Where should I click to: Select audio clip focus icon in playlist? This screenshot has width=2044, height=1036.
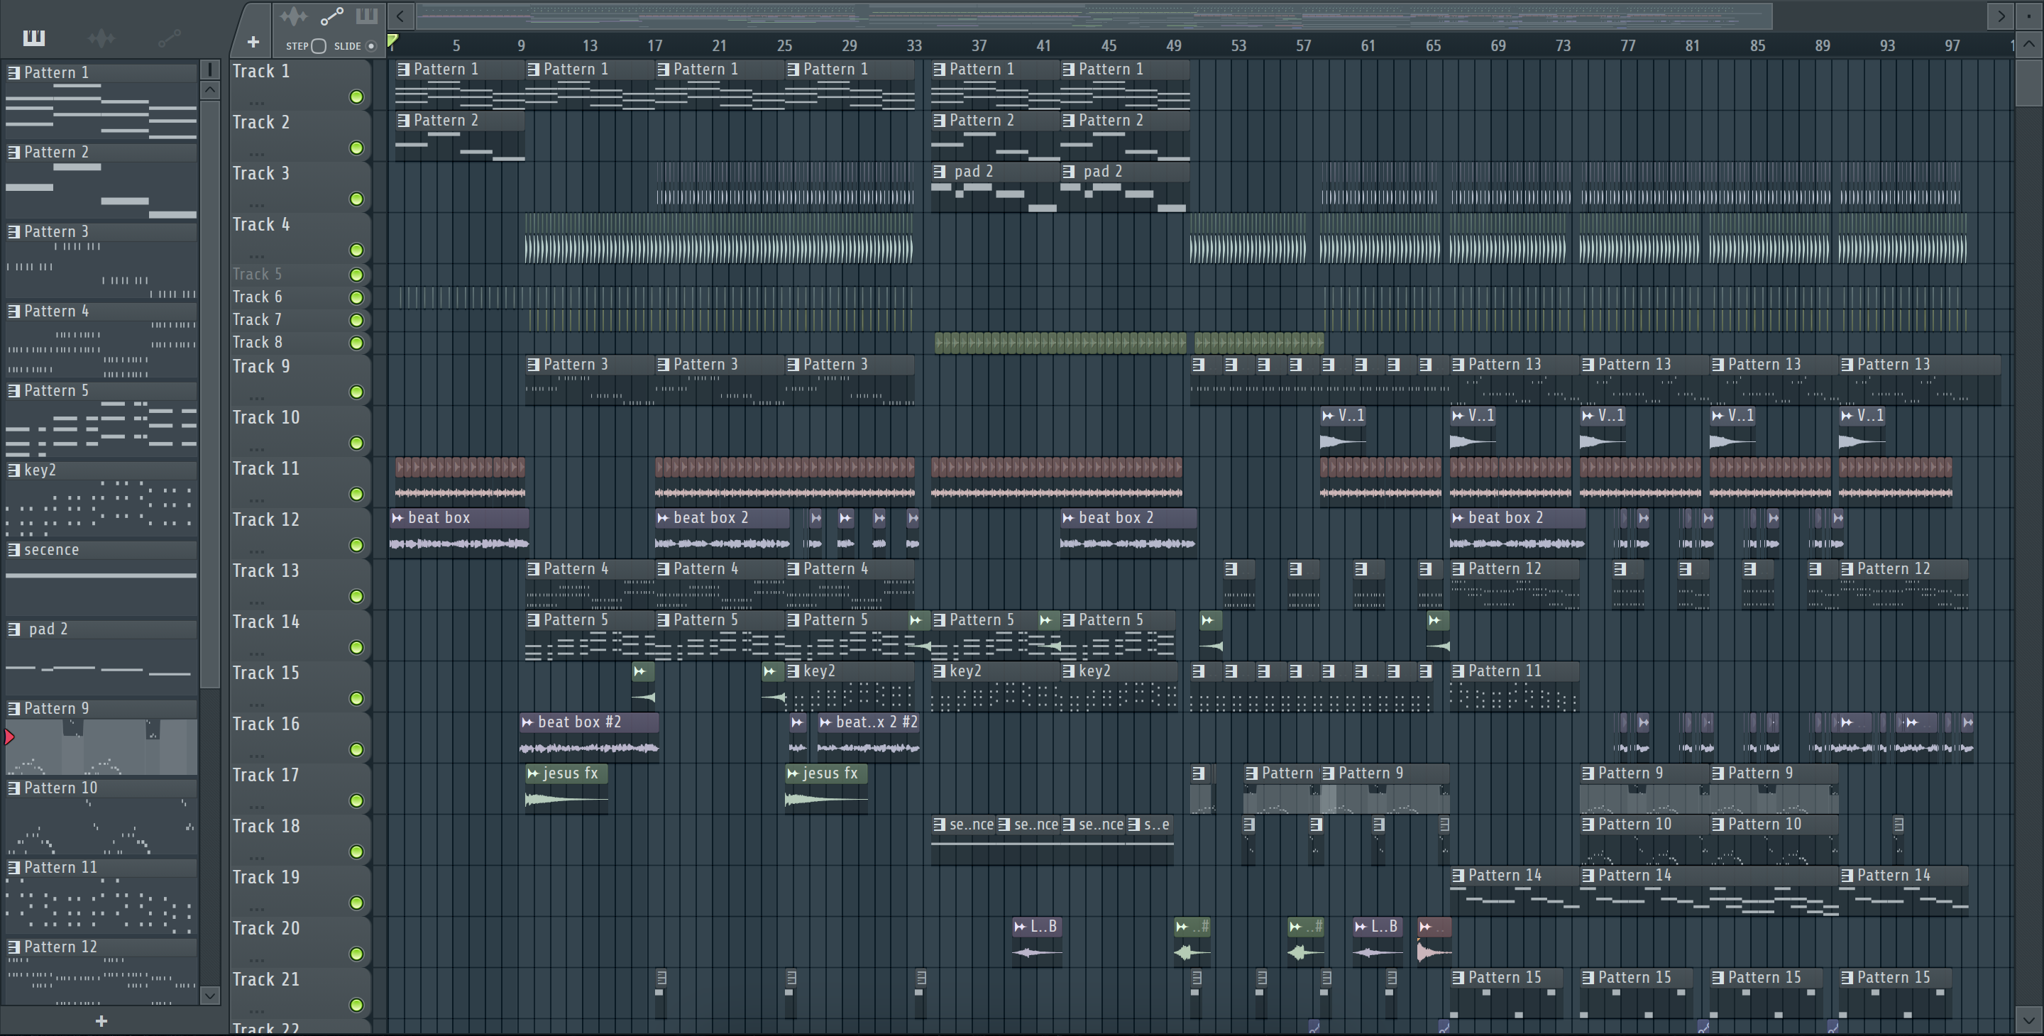[x=293, y=16]
